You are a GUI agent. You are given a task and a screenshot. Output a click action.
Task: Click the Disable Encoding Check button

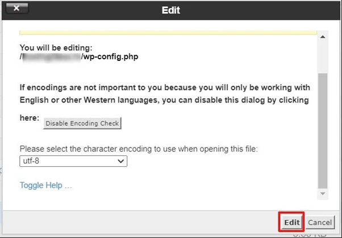click(83, 123)
